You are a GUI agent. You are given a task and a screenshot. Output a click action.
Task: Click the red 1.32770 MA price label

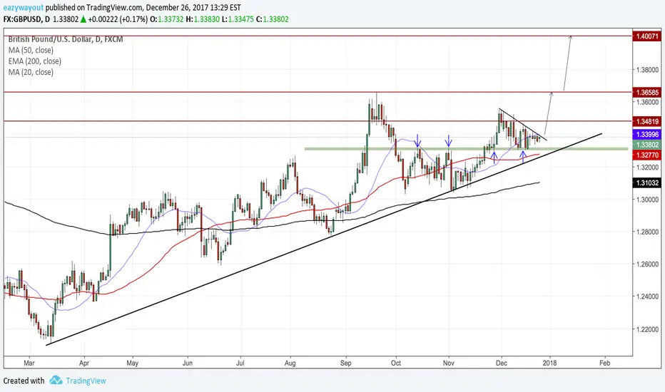point(646,155)
